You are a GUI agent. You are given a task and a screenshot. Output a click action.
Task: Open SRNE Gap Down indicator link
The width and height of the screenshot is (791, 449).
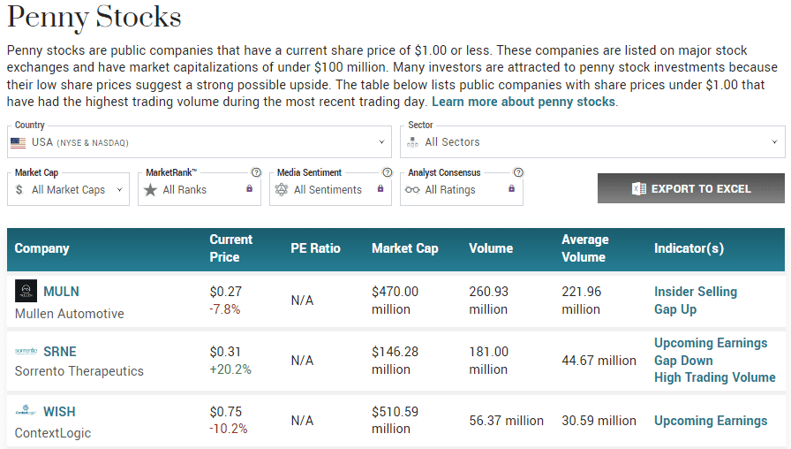[683, 361]
